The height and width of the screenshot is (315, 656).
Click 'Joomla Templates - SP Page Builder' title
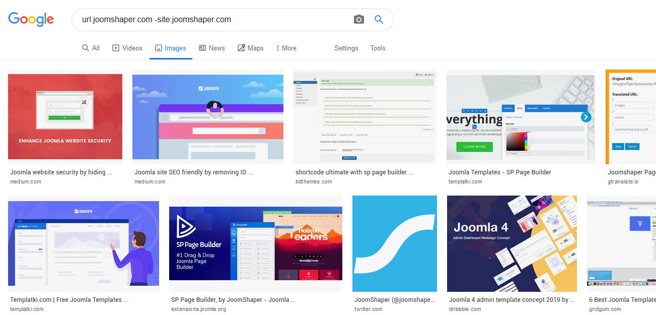(x=500, y=172)
